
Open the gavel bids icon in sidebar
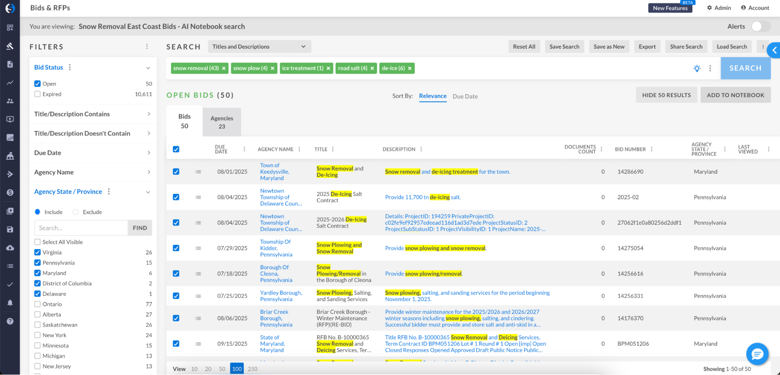[x=10, y=46]
